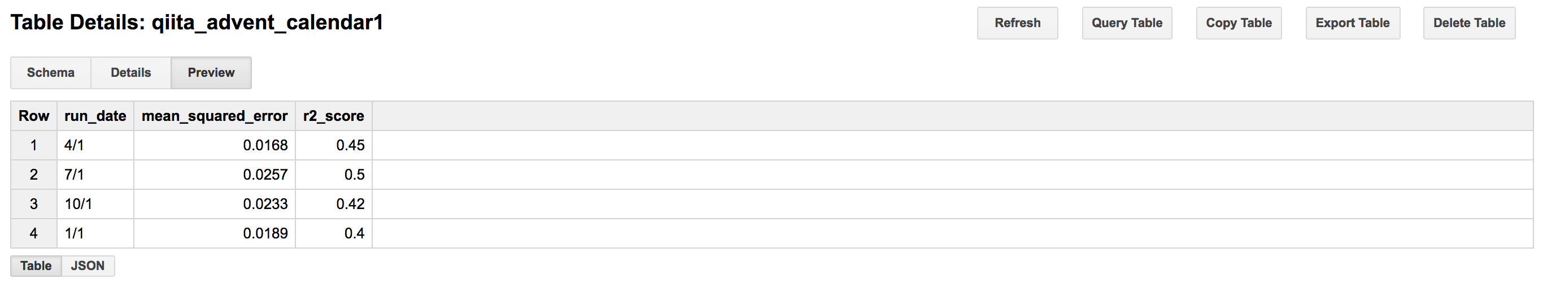The height and width of the screenshot is (287, 1543).
Task: Click Delete Table button
Action: [1468, 23]
